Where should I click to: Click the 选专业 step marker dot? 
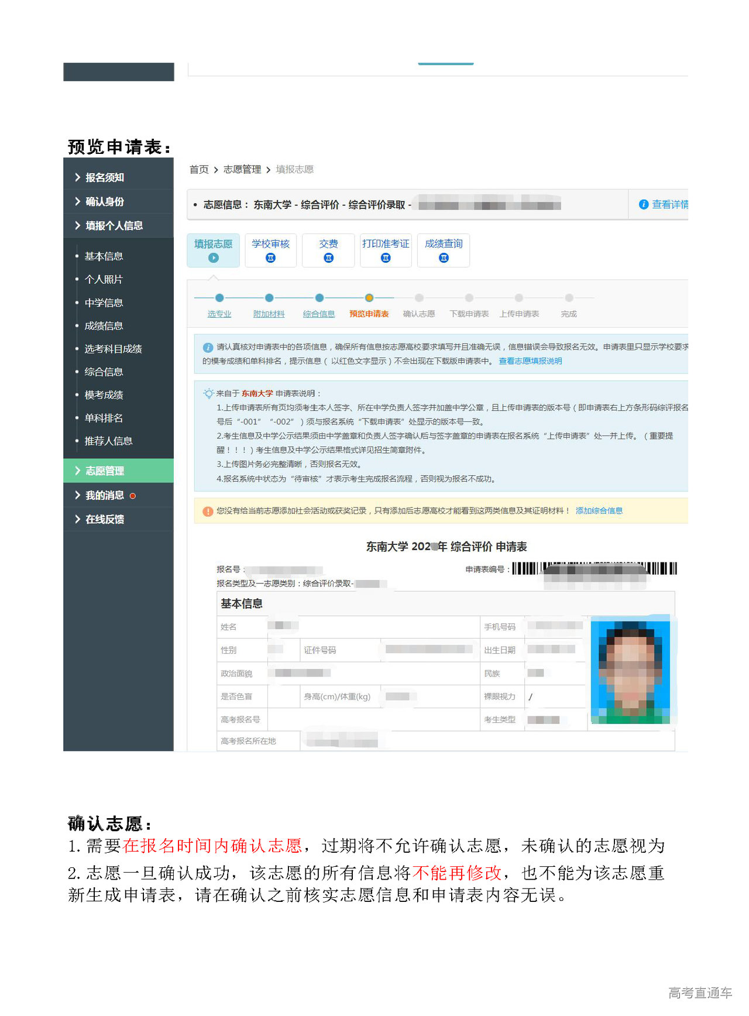coord(219,298)
